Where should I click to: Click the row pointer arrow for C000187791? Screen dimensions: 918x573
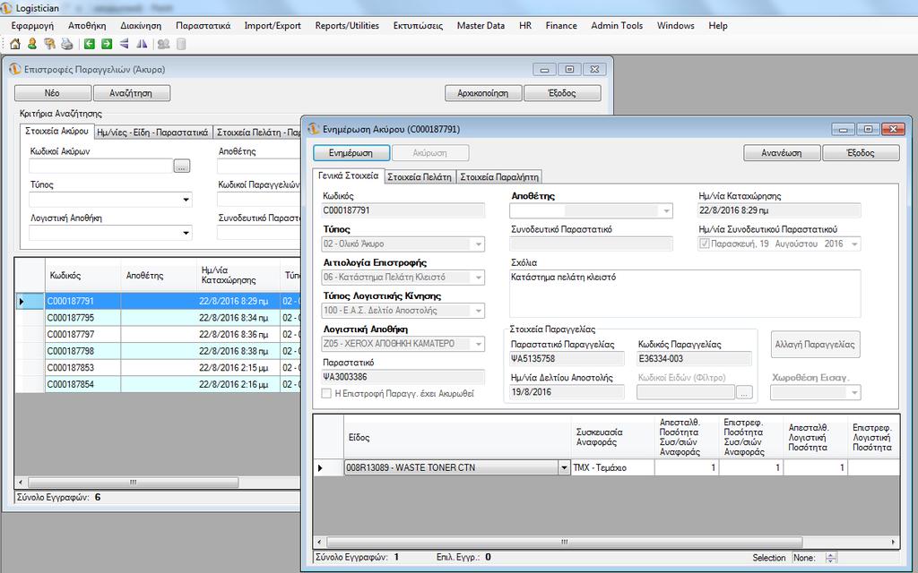22,301
